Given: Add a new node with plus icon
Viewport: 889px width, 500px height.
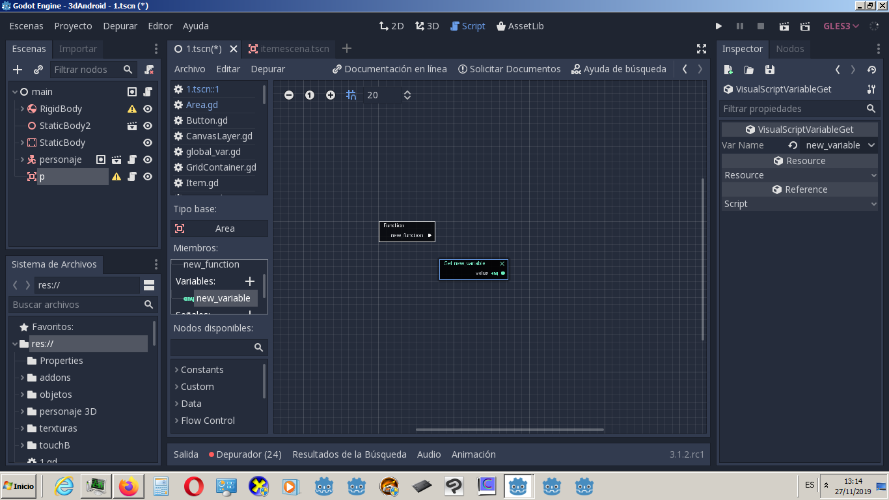Looking at the screenshot, I should [x=18, y=70].
